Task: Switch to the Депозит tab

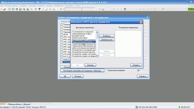Action: coord(27,104)
